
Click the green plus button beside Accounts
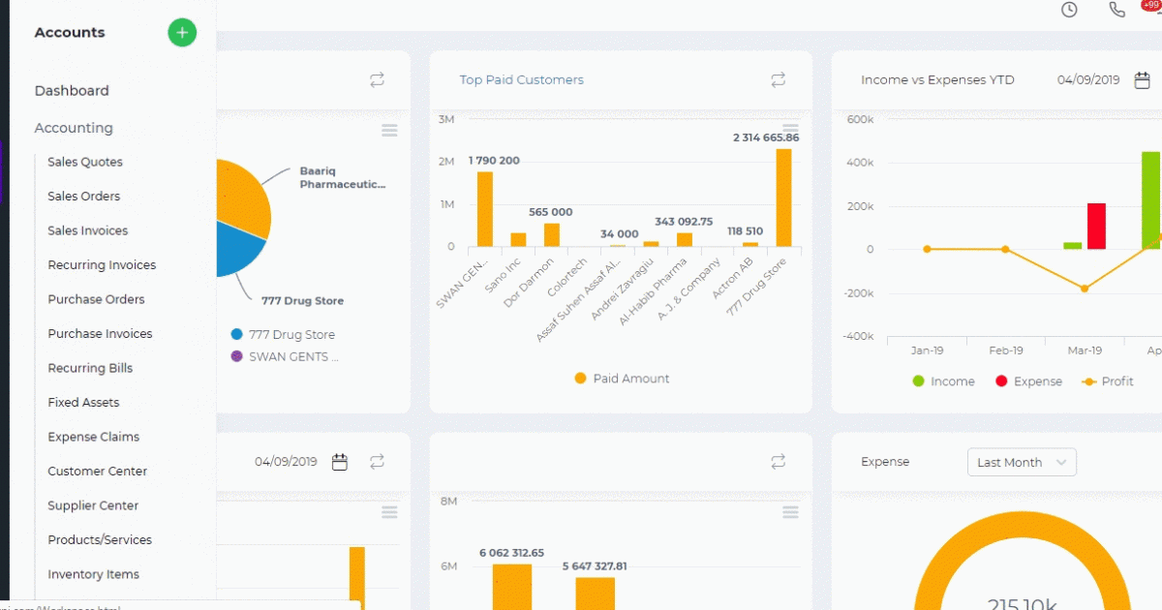pos(182,32)
